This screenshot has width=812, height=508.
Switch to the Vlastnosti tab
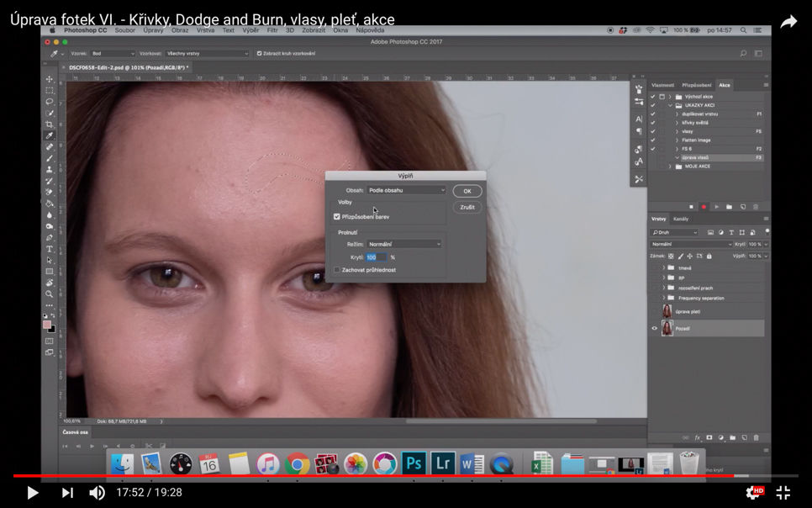[x=663, y=85]
